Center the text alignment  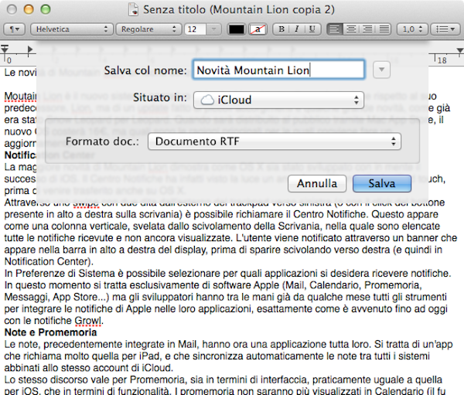[351, 29]
